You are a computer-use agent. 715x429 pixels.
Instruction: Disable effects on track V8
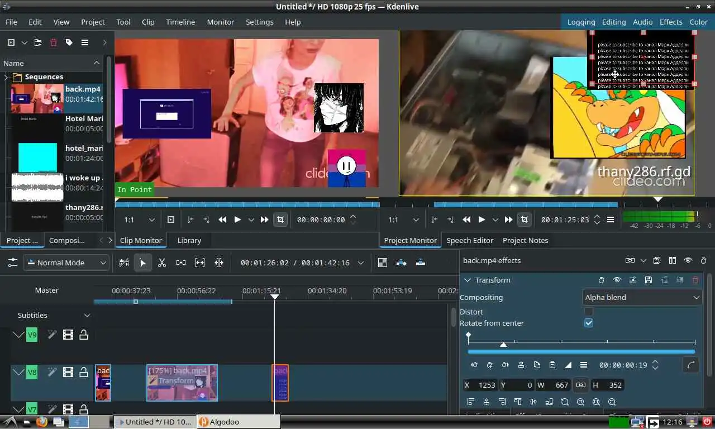point(52,372)
